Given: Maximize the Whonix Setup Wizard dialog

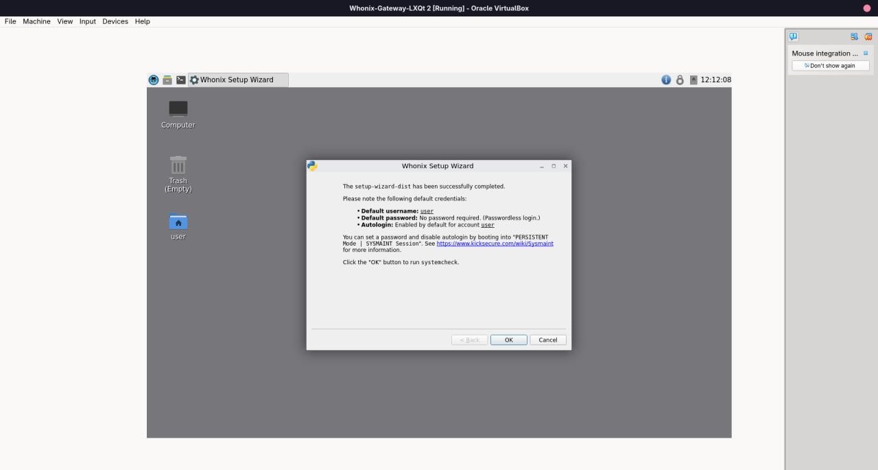Looking at the screenshot, I should click(x=554, y=166).
